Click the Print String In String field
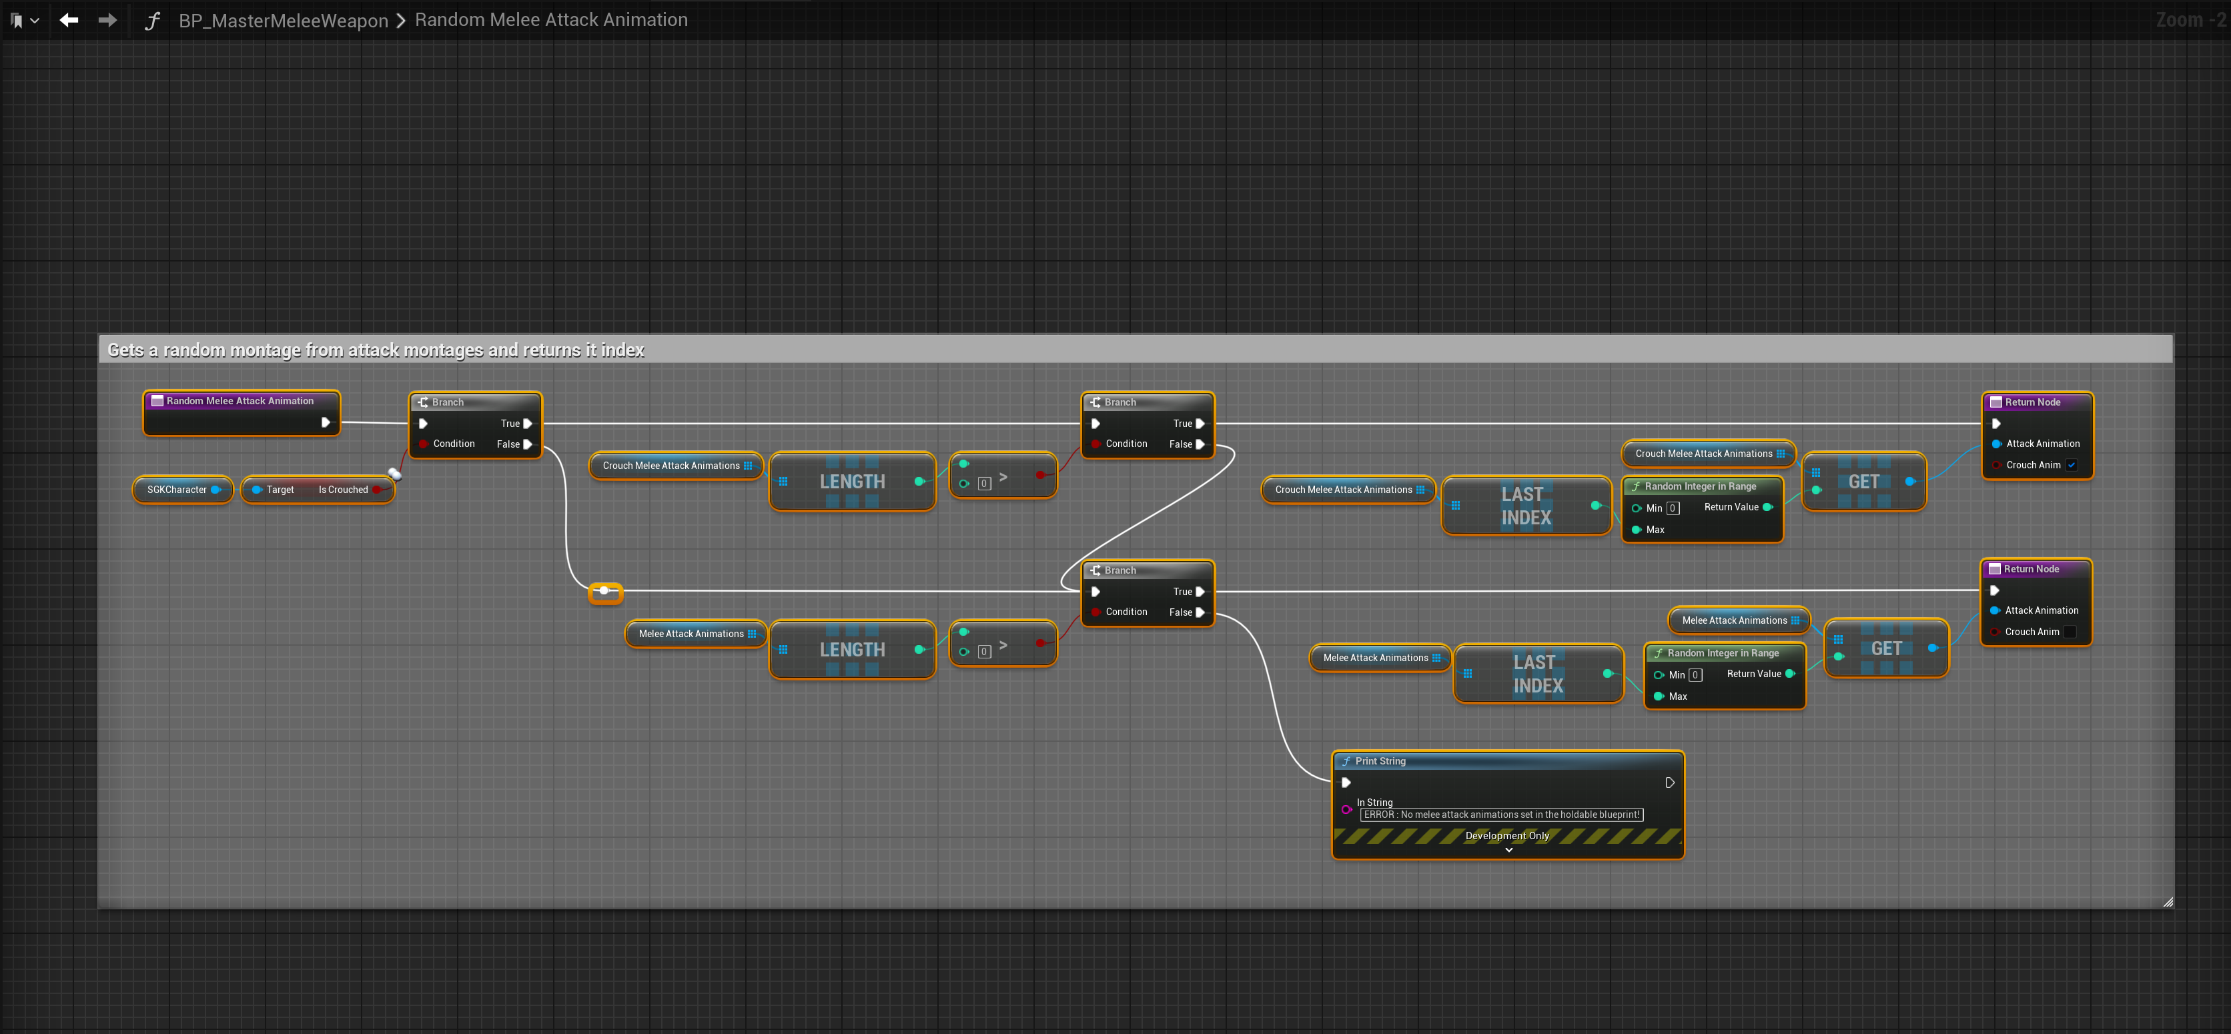This screenshot has height=1034, width=2231. tap(1501, 815)
